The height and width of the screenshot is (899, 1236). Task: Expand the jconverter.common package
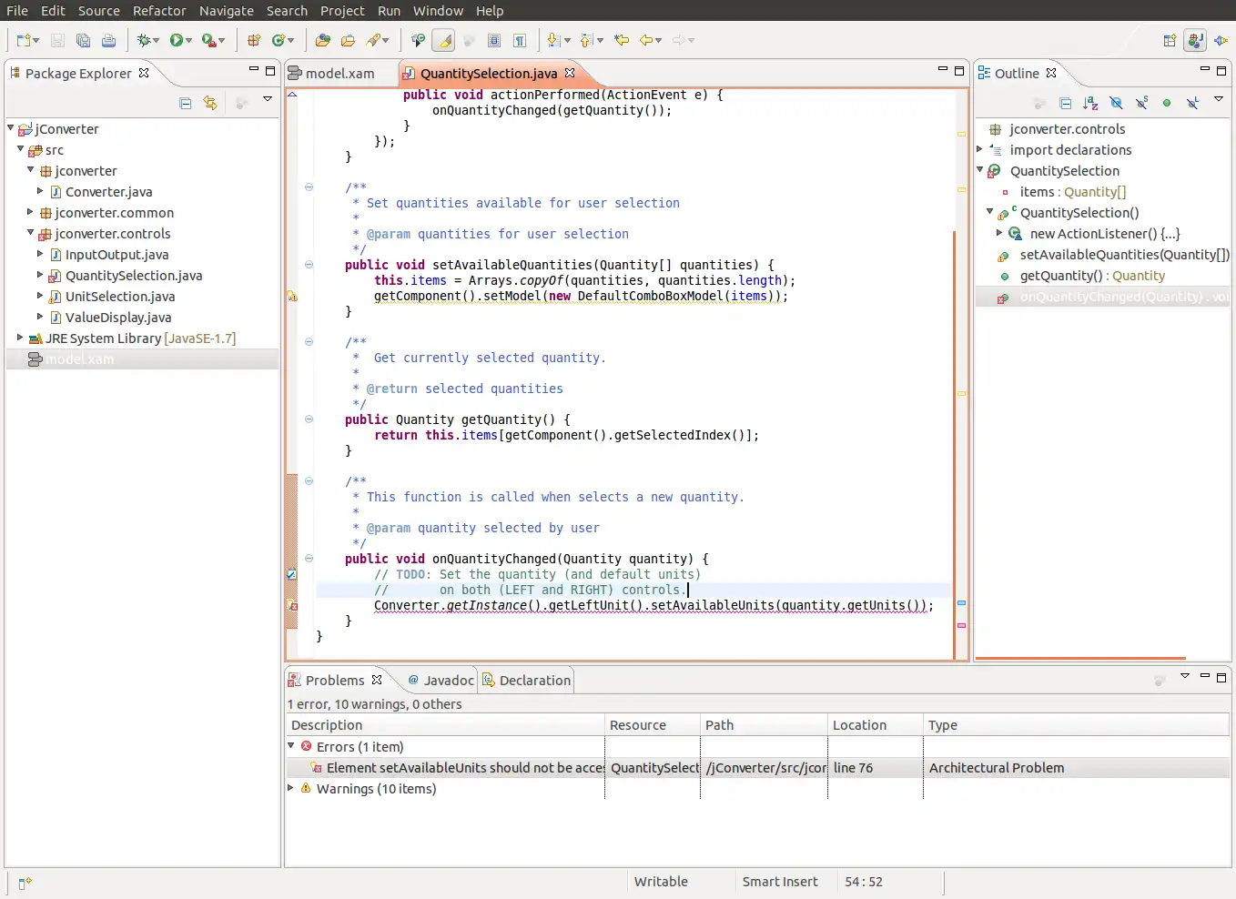click(30, 212)
